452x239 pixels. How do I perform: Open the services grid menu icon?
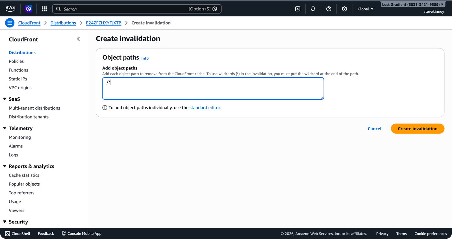pos(44,9)
